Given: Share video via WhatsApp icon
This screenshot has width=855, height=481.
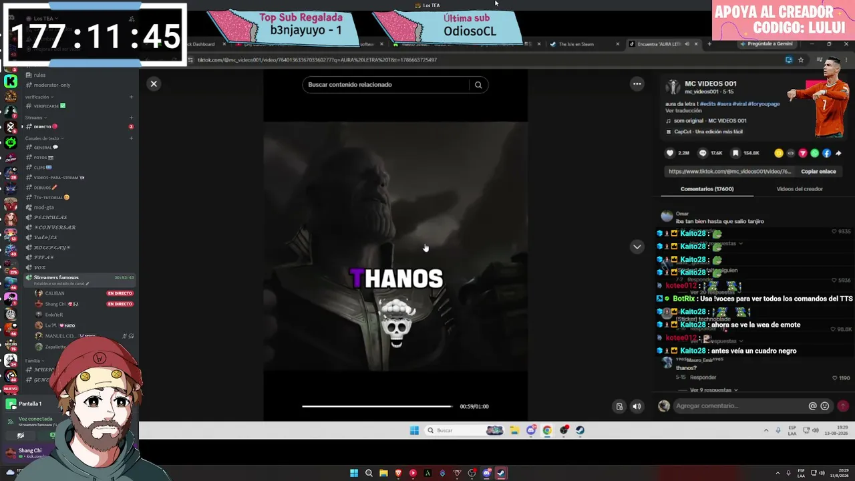Looking at the screenshot, I should [x=814, y=153].
